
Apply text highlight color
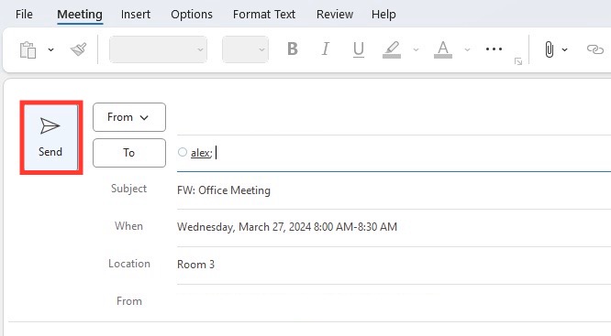(x=392, y=49)
